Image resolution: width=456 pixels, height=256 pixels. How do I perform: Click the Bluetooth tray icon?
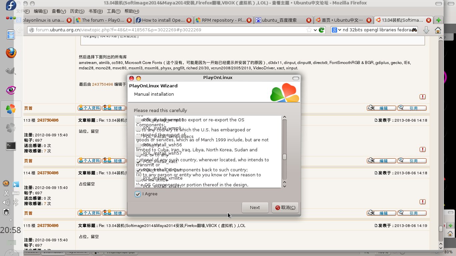point(16,202)
